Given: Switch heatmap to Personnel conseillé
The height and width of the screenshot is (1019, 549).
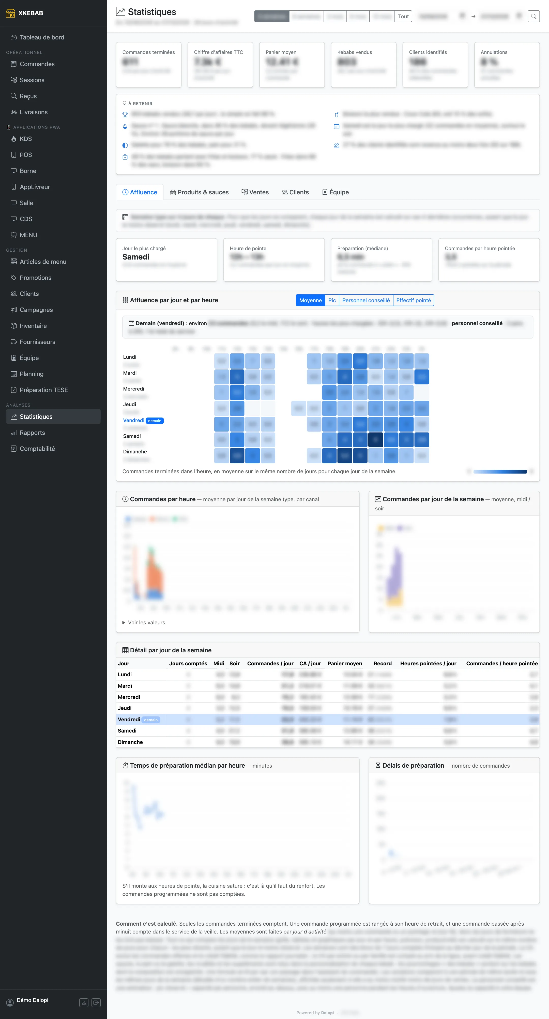Looking at the screenshot, I should (366, 300).
